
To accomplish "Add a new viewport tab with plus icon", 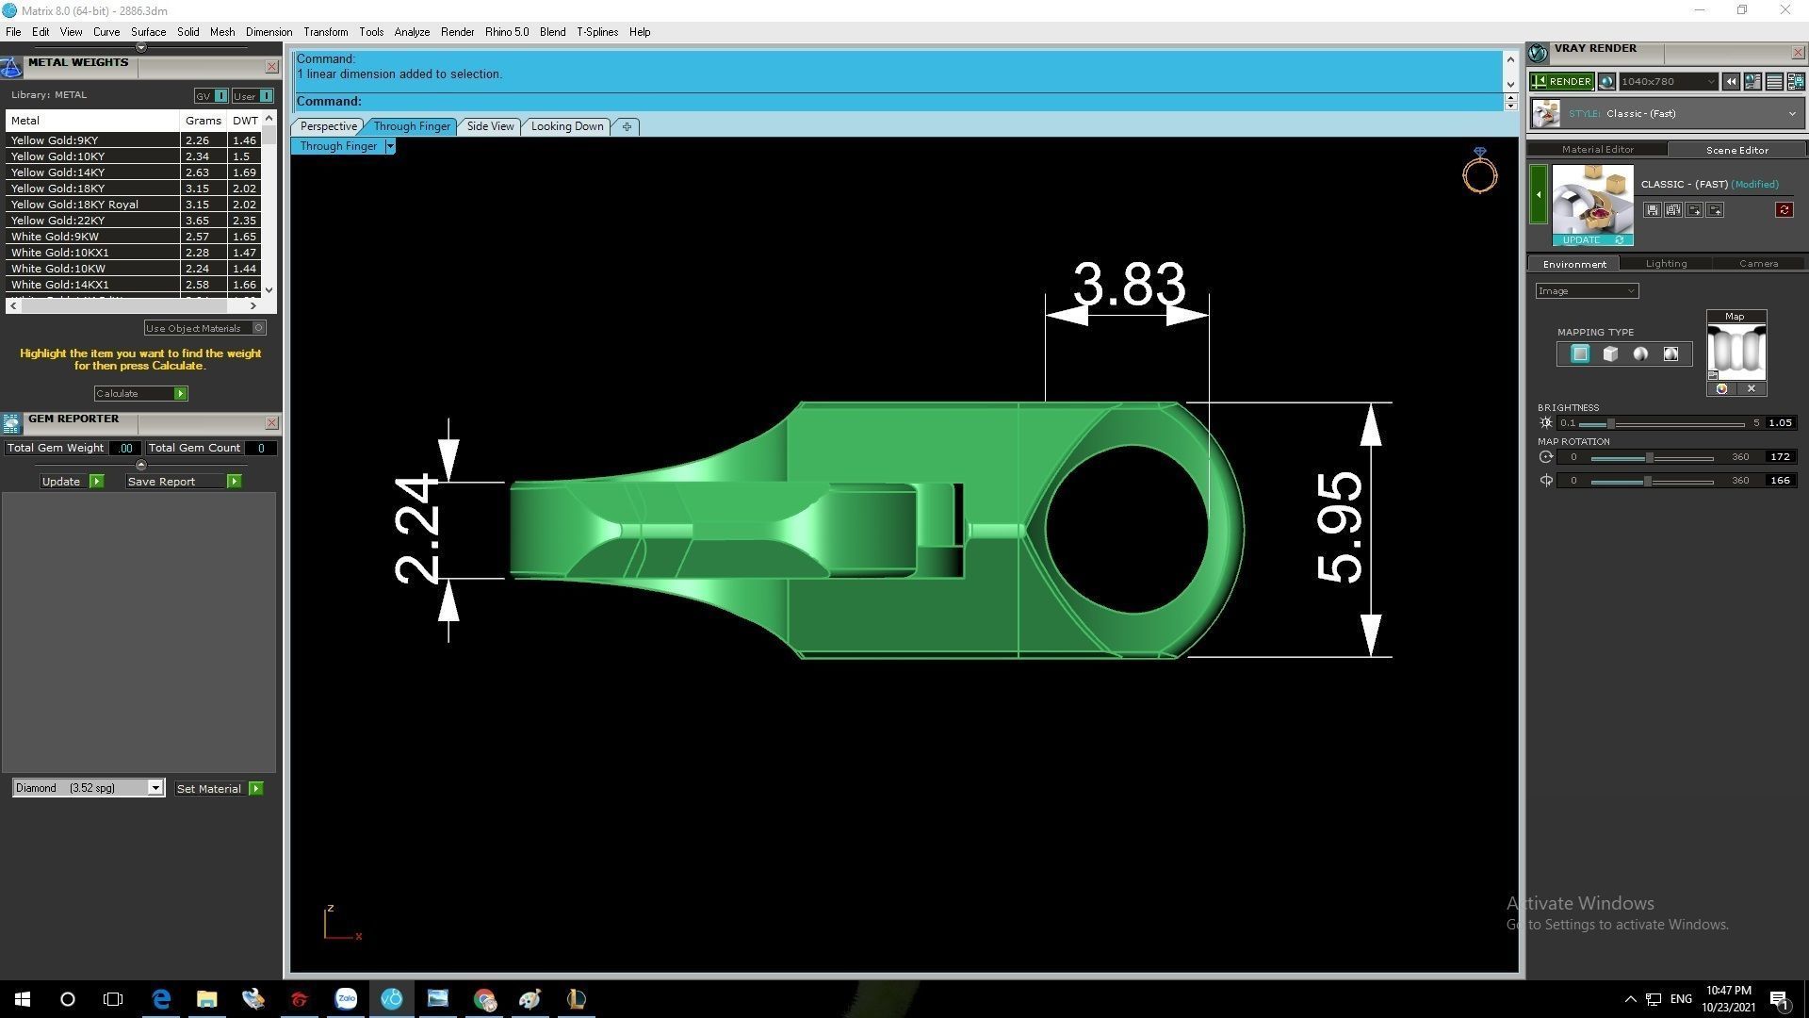I will click(627, 126).
